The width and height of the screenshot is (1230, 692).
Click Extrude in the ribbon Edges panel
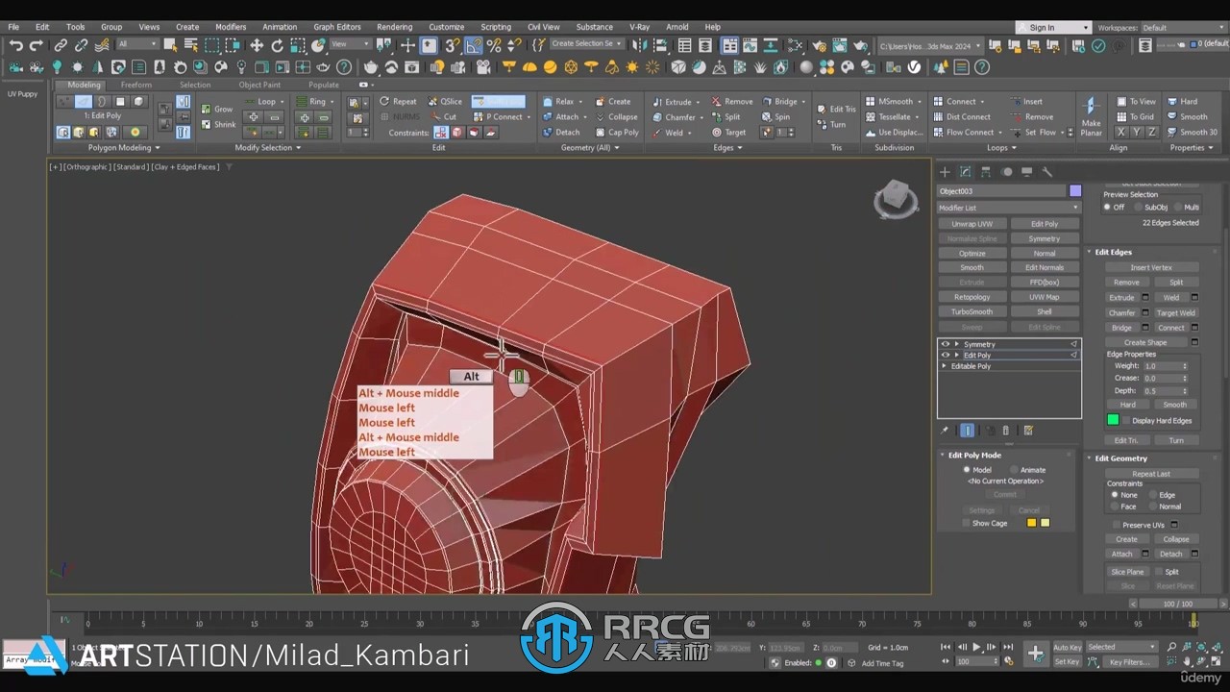(x=673, y=101)
